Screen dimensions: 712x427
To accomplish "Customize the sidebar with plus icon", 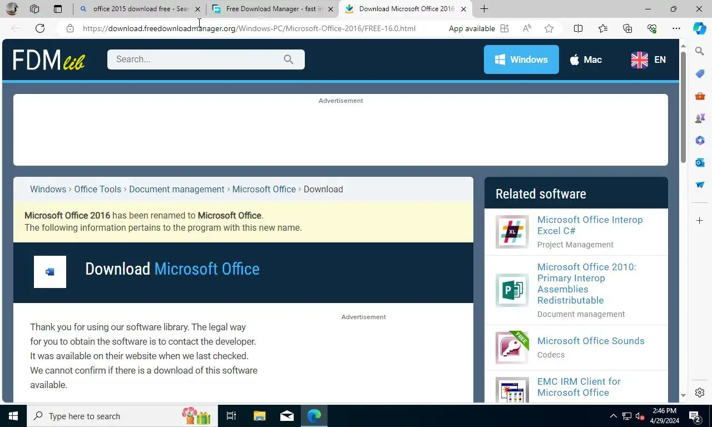I will coord(700,221).
